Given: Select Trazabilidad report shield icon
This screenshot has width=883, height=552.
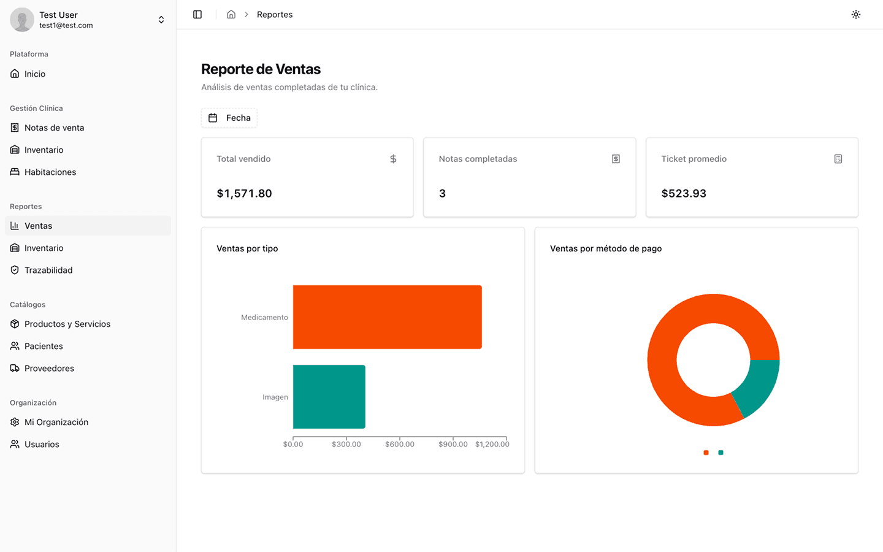Looking at the screenshot, I should point(15,270).
